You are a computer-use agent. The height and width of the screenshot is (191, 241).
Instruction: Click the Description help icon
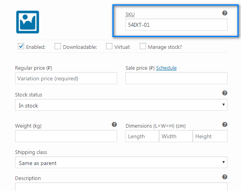click(x=225, y=177)
